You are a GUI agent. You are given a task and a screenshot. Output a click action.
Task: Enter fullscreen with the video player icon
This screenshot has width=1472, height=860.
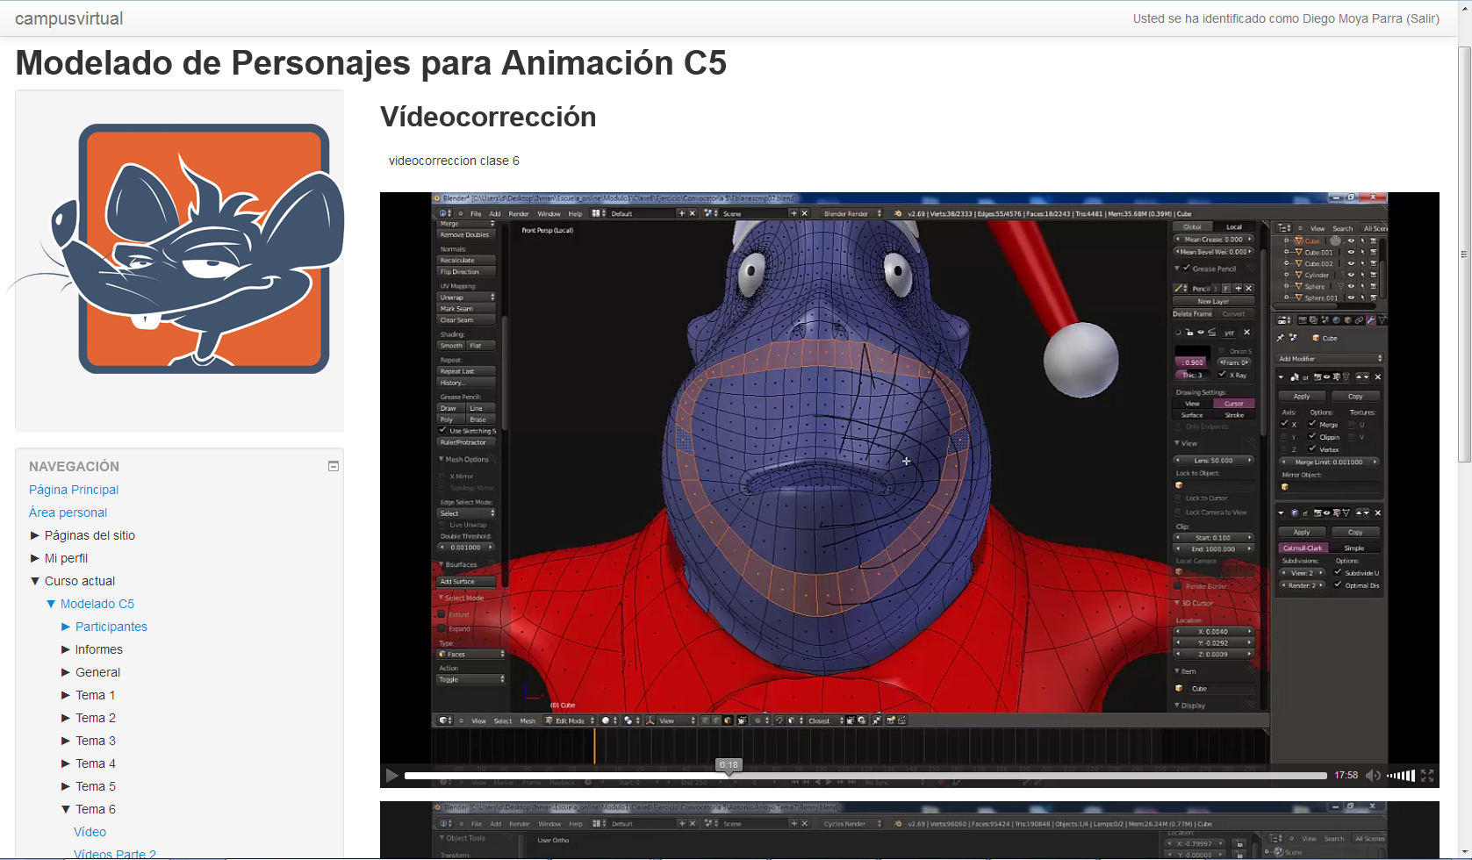point(1427,775)
